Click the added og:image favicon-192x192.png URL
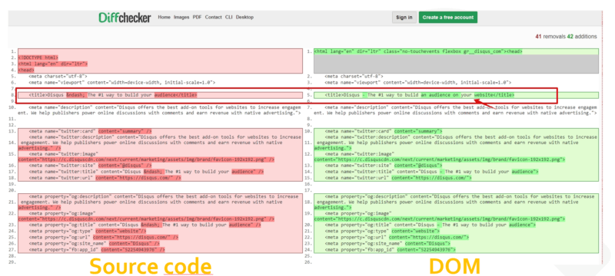Image resolution: width=615 pixels, height=276 pixels. coord(439,219)
